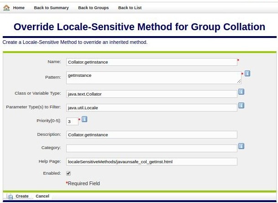Focus the Name input field

click(x=151, y=62)
